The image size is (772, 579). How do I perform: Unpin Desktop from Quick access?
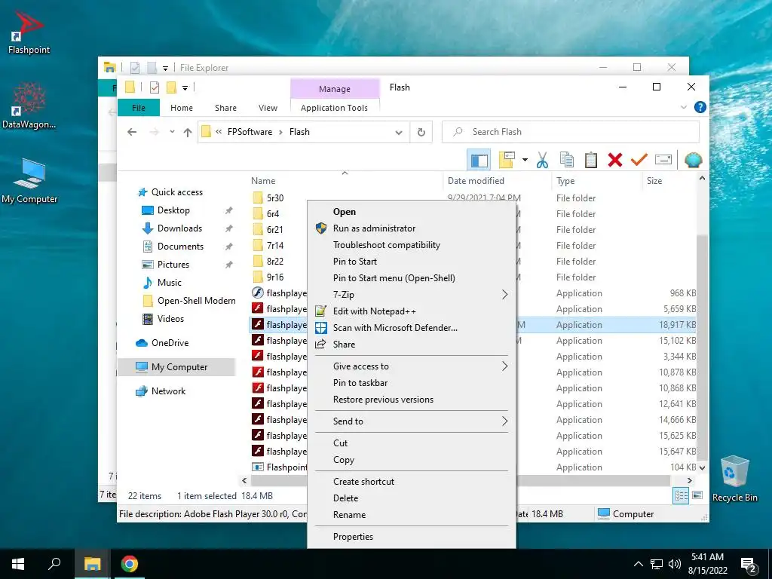(x=228, y=211)
